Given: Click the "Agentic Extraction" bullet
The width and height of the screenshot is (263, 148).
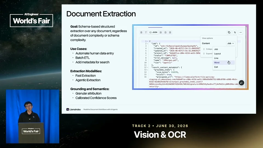Looking at the screenshot, I should click(88, 80).
